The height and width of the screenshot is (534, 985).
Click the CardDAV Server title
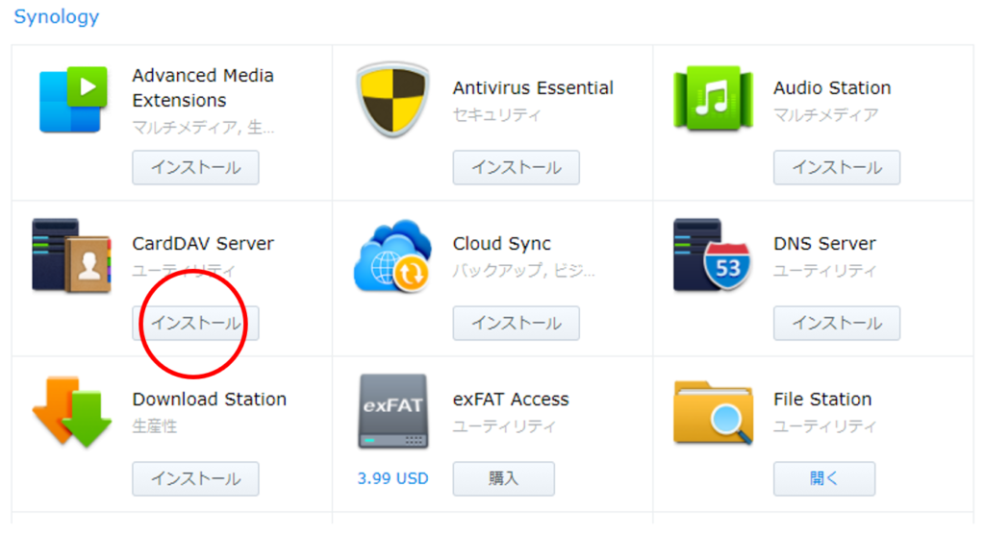tap(203, 243)
